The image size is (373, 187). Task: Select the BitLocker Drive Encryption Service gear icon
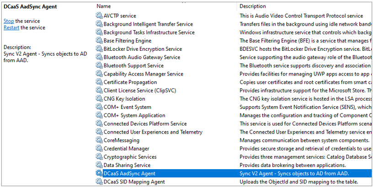point(99,49)
